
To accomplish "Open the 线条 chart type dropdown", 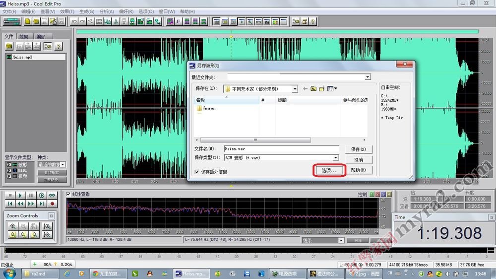I will [341, 240].
